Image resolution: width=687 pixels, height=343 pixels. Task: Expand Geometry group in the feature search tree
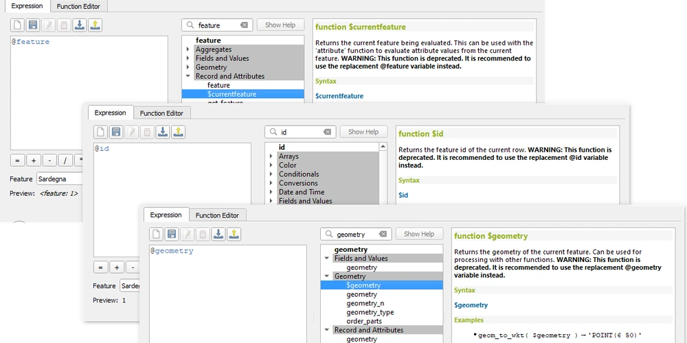click(x=188, y=67)
